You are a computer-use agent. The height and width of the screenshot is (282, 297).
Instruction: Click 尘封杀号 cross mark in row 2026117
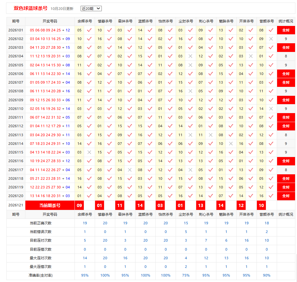click(190, 170)
